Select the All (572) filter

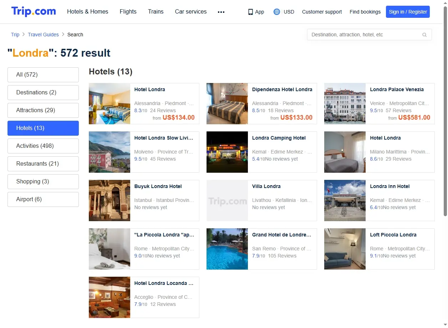[x=43, y=75]
